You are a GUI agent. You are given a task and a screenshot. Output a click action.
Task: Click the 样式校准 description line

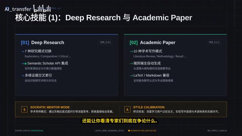pos(177,111)
